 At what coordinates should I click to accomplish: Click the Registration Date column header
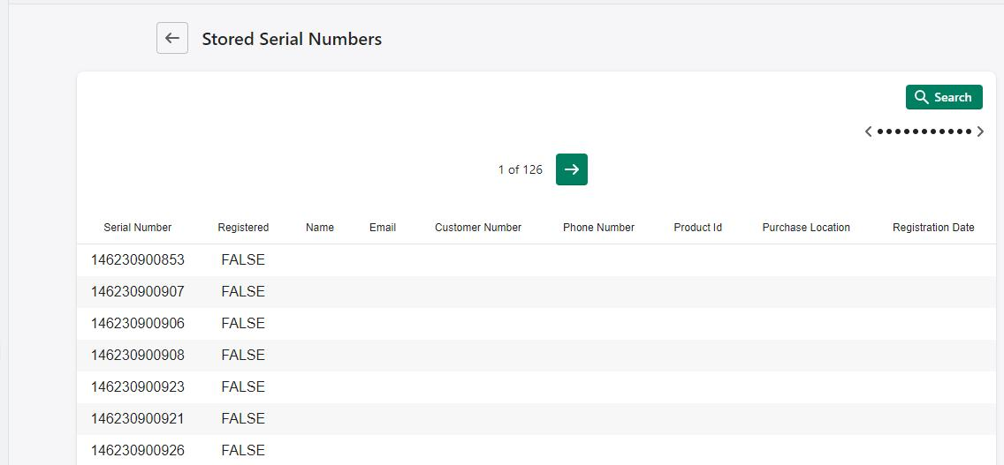(x=933, y=228)
